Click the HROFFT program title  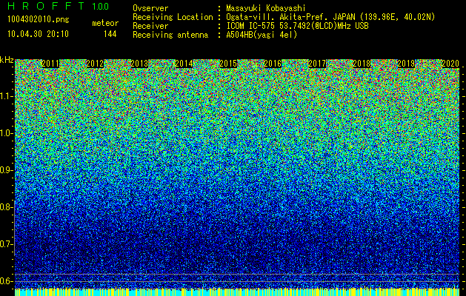point(47,6)
